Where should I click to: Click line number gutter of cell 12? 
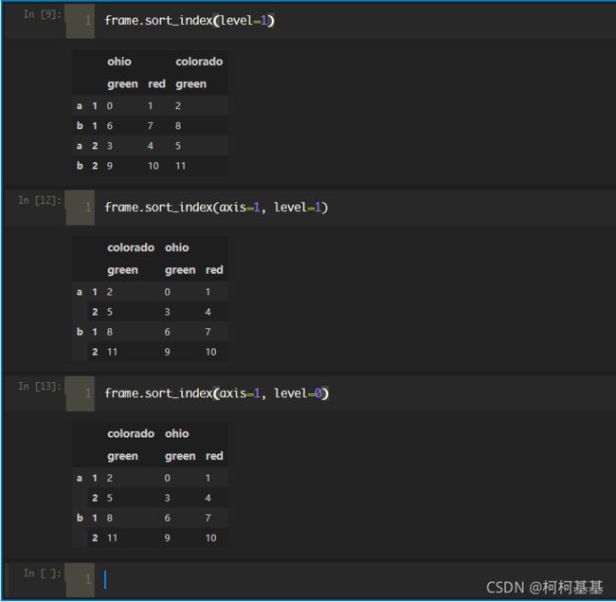[x=81, y=208]
